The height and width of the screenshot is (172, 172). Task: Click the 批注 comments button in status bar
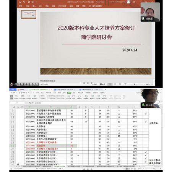pos(102,84)
